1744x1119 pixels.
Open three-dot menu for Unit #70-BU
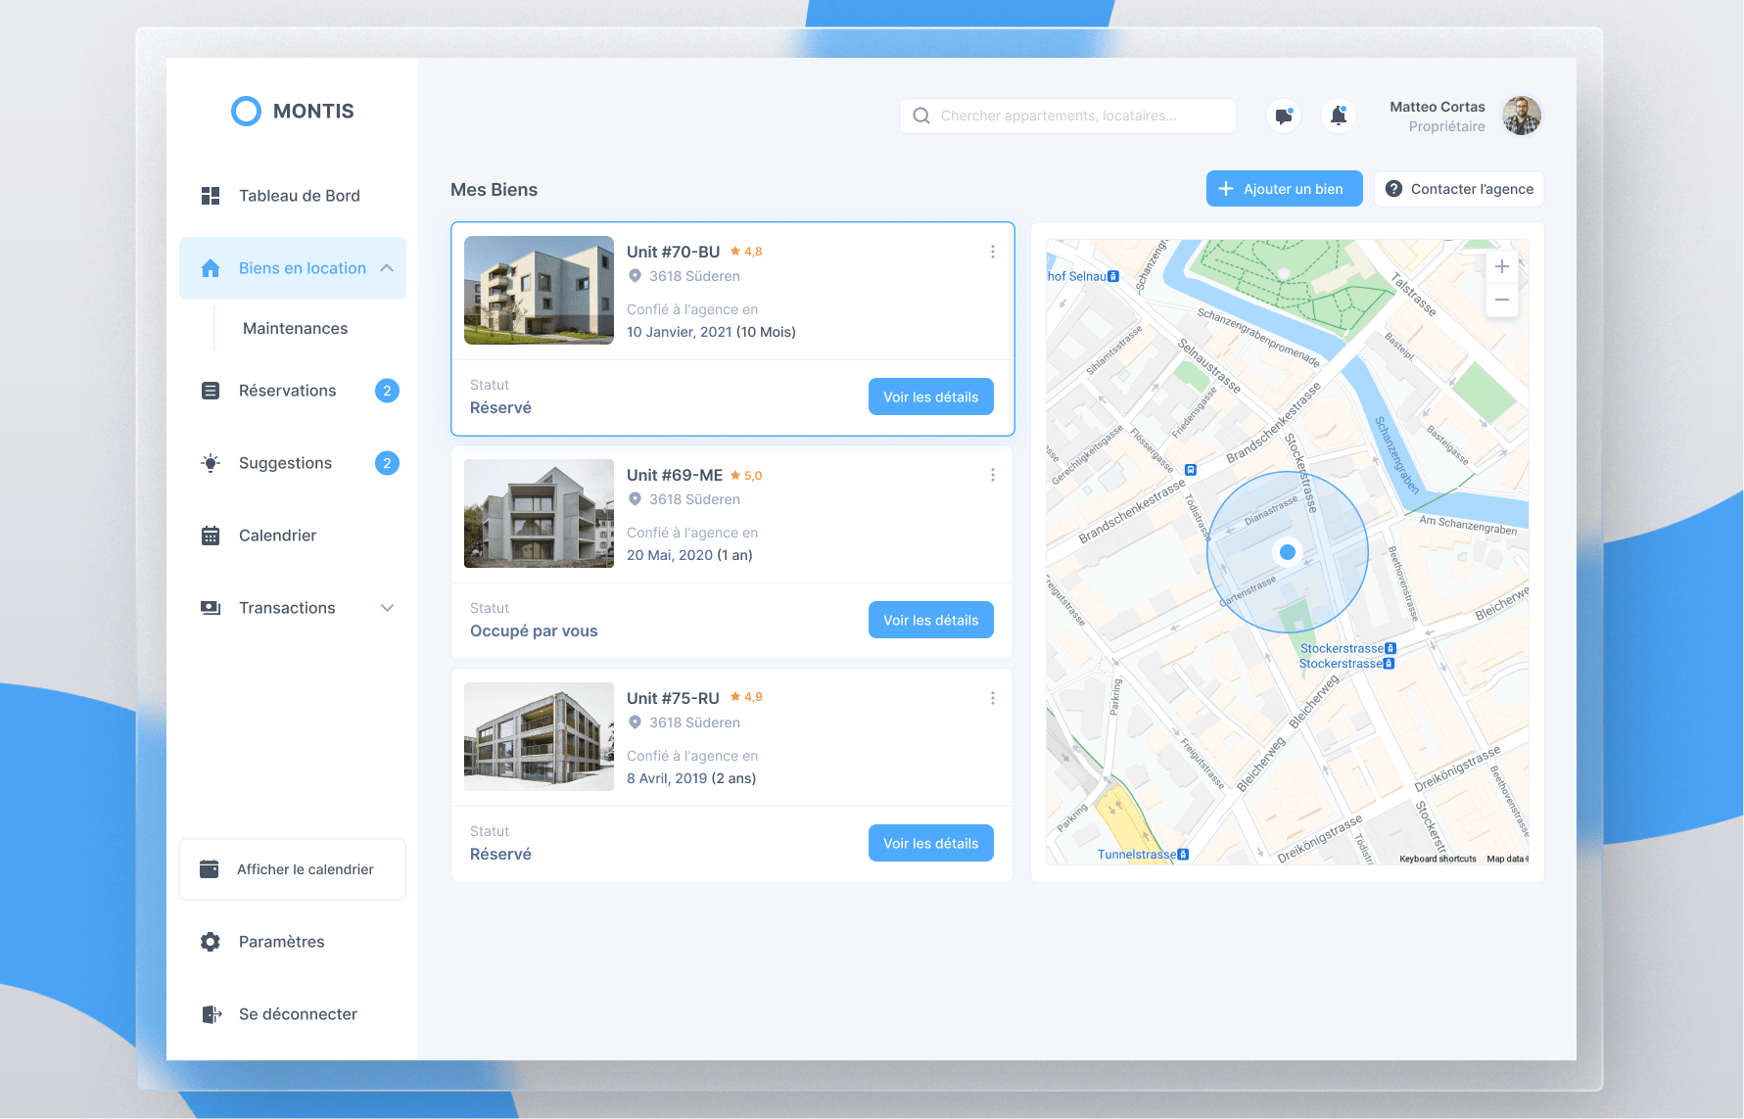pos(993,252)
